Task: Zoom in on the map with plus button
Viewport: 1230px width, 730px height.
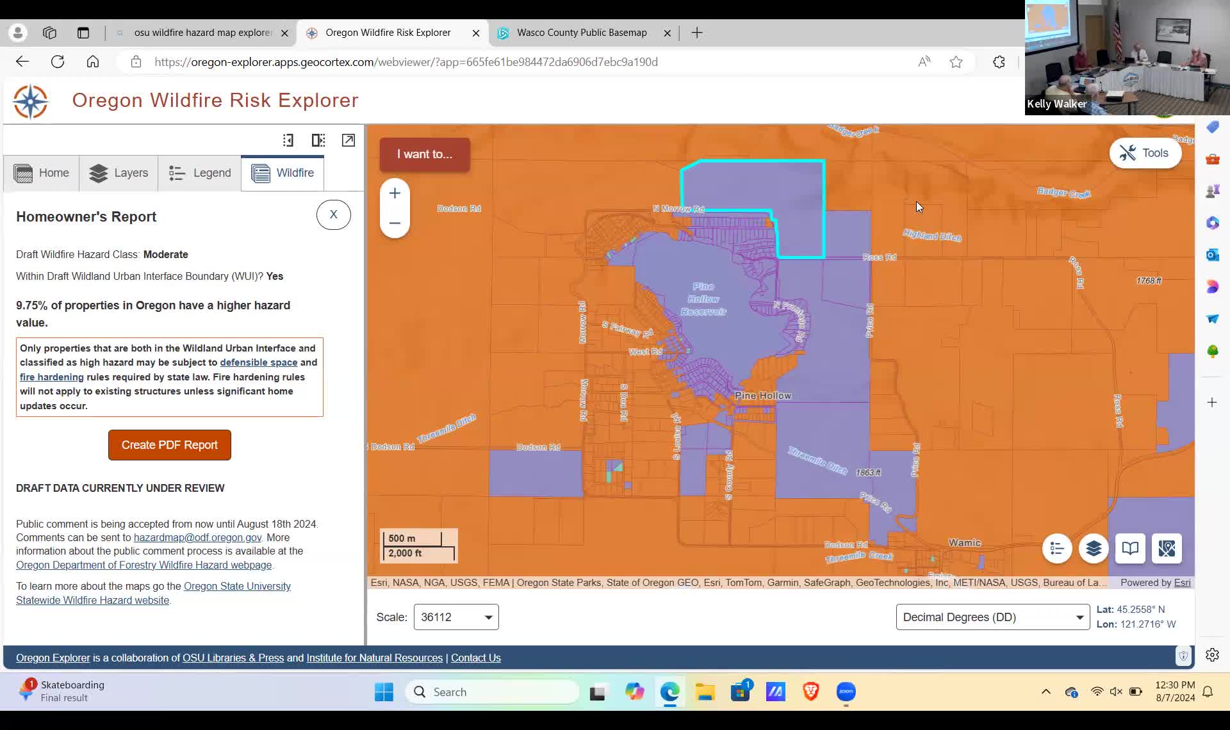Action: [x=395, y=193]
